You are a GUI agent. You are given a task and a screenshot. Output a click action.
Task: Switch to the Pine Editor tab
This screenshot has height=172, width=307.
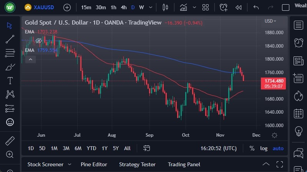pyautogui.click(x=94, y=164)
